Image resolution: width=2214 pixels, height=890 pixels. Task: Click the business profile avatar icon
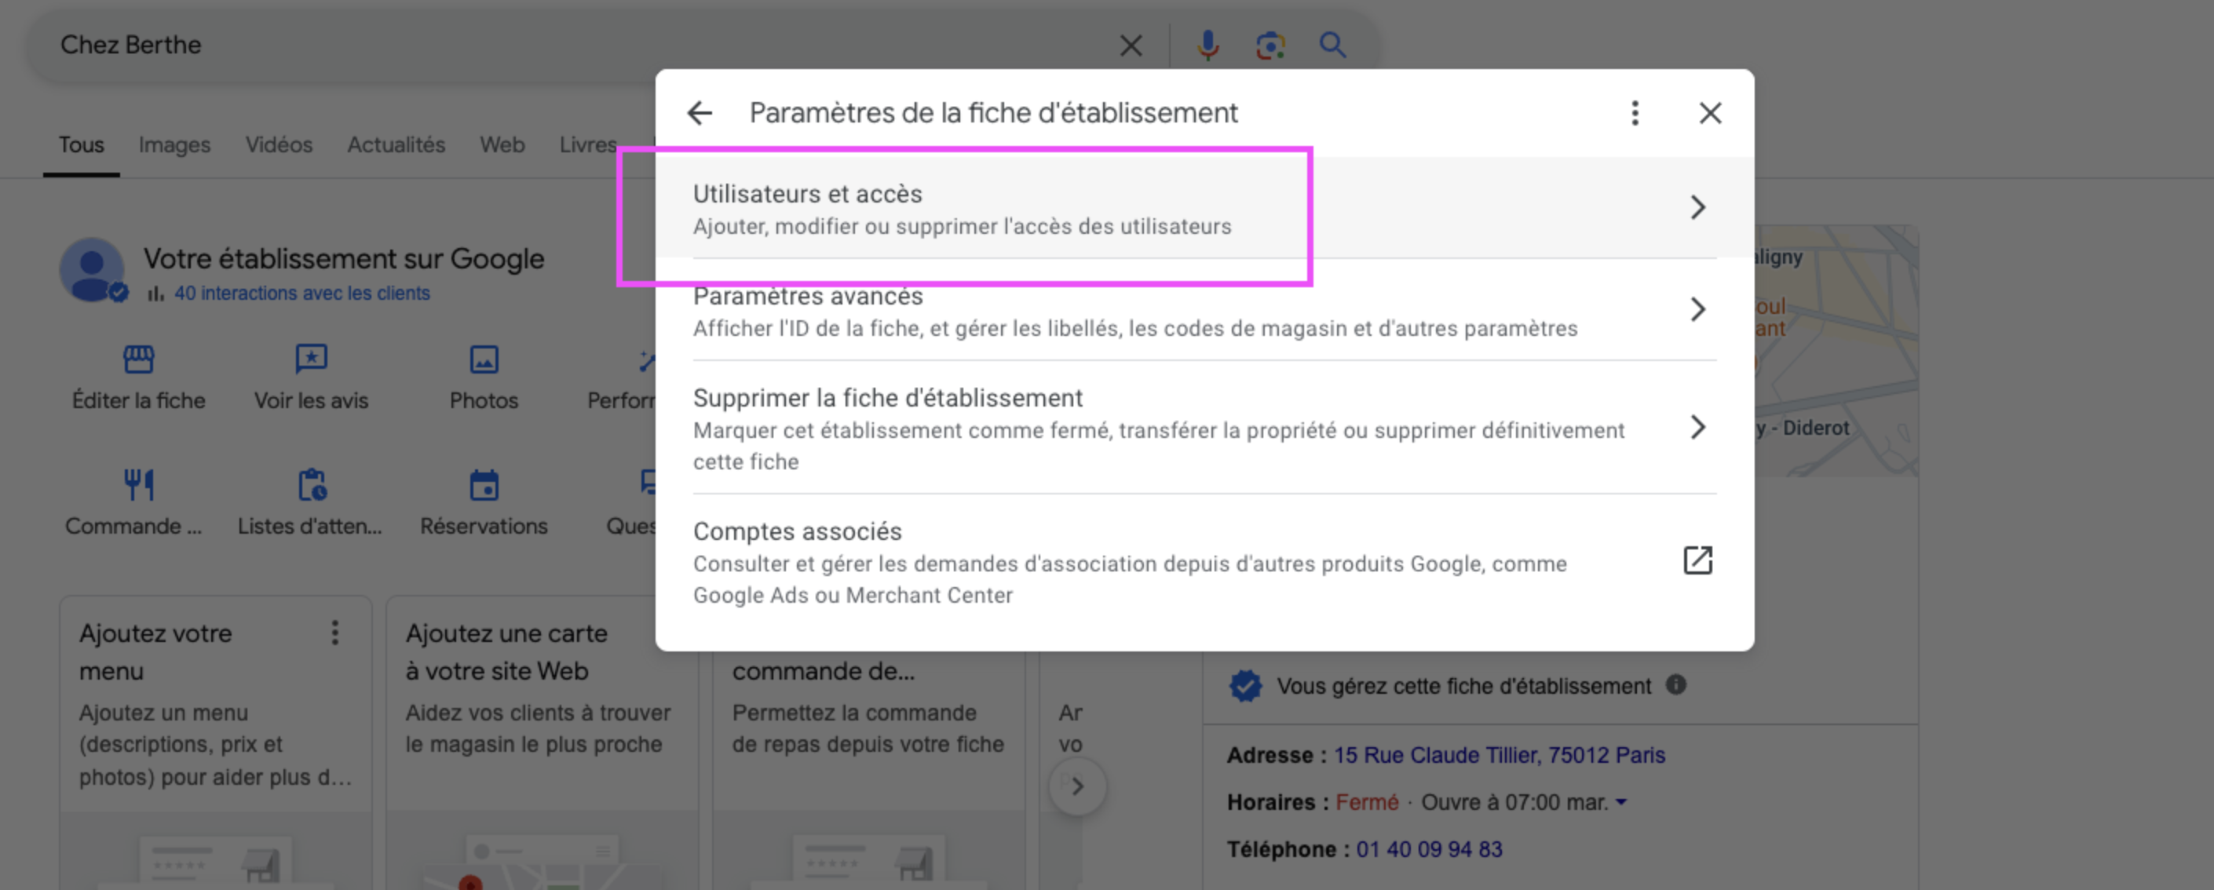[x=92, y=270]
